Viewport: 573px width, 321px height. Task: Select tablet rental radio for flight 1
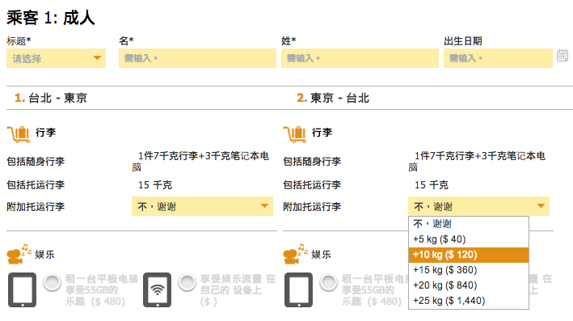(x=53, y=282)
